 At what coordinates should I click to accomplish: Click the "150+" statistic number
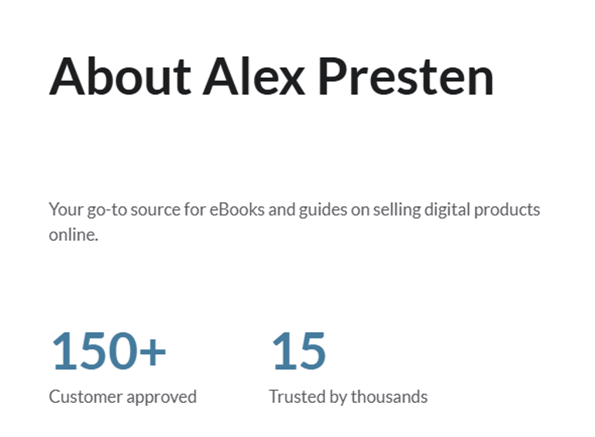coord(108,351)
